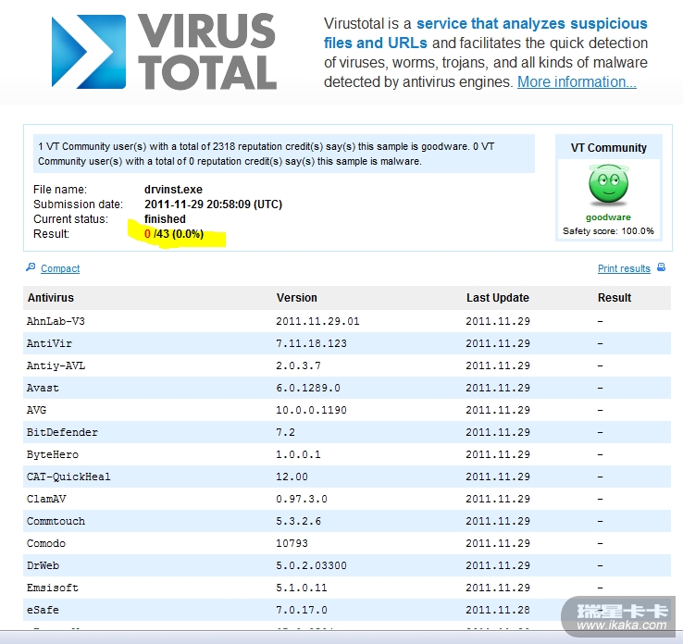Click the Result column header
683x644 pixels.
point(615,298)
